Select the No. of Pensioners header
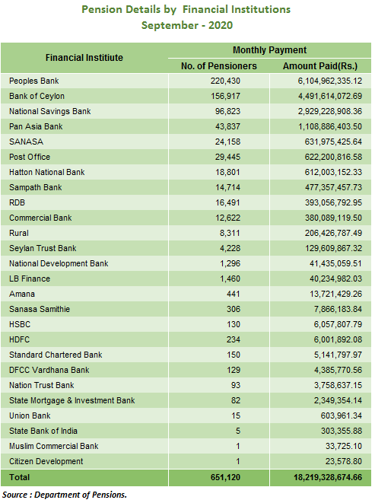The height and width of the screenshot is (503, 375). (219, 66)
